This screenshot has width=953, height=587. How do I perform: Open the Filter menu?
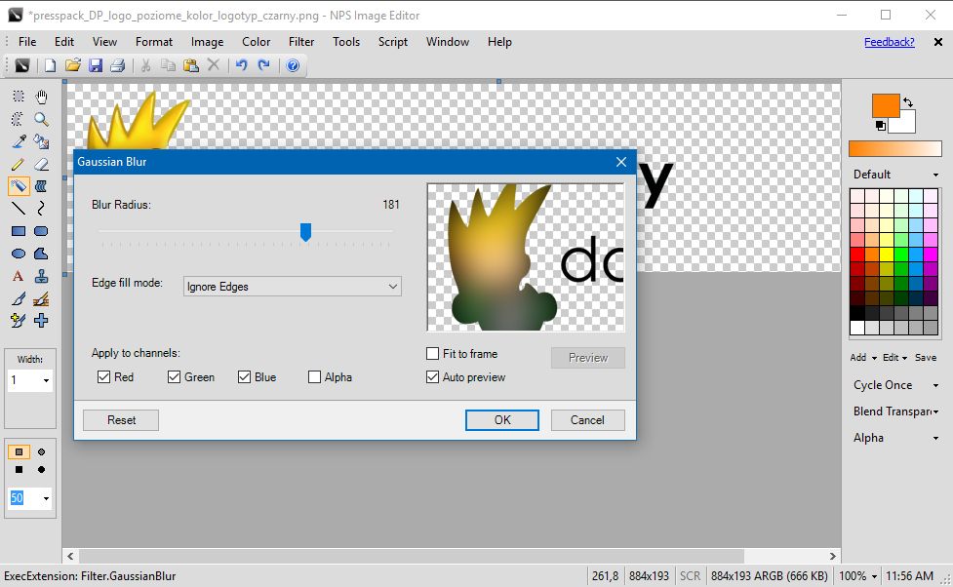(301, 41)
